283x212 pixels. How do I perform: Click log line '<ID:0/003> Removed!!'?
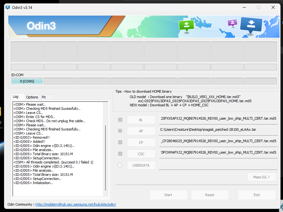31,137
